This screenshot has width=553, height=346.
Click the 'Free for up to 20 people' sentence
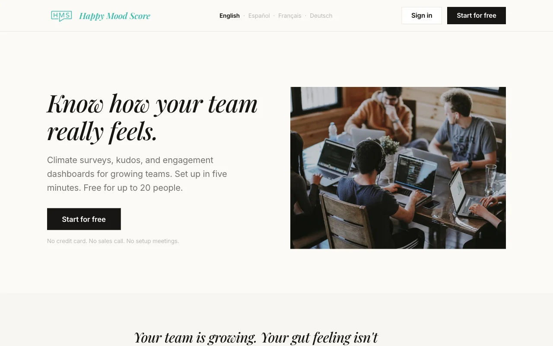[133, 188]
